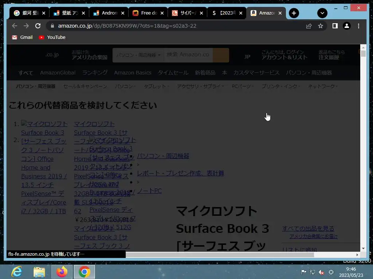
Task: Open new tab with plus button
Action: tap(294, 13)
